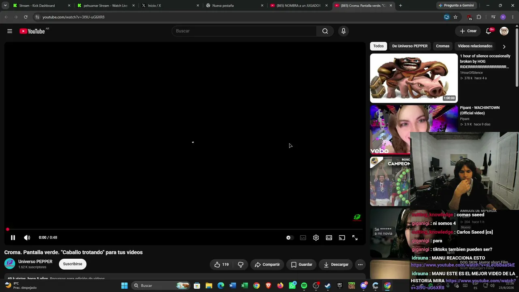Screen dimensions: 519x292
Task: Open the YouTube notifications bell
Action: (x=489, y=31)
